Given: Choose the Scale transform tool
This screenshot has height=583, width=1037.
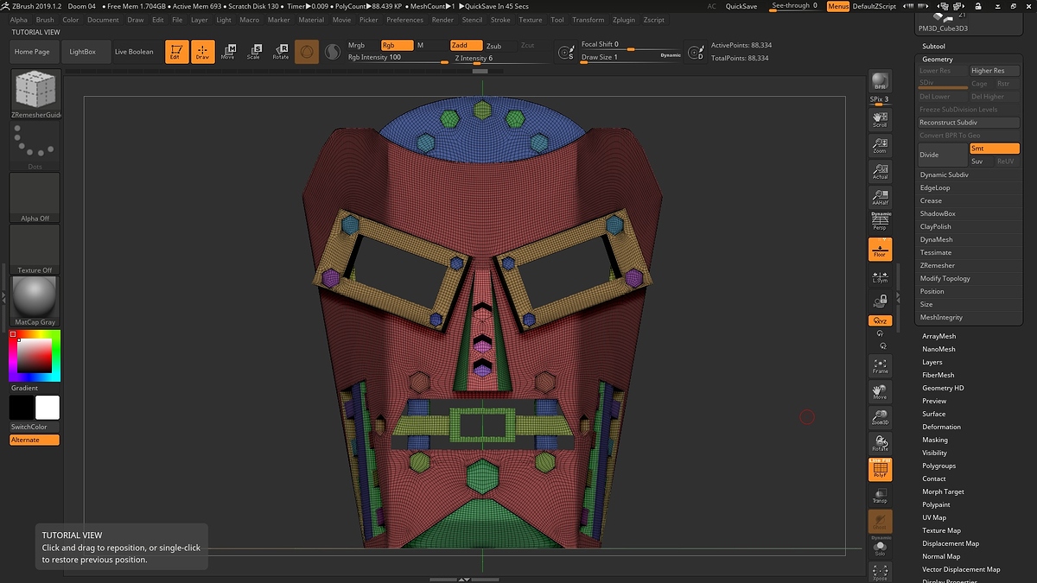Looking at the screenshot, I should [253, 52].
